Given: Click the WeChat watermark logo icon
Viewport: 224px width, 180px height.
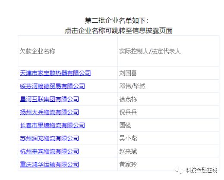Looking at the screenshot, I should pyautogui.click(x=179, y=170).
